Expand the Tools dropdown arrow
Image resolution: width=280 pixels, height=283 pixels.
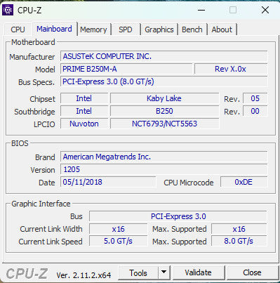[164, 272]
